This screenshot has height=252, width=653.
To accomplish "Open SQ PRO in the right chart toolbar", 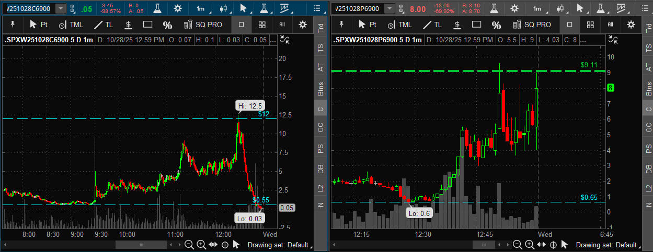I will click(532, 25).
